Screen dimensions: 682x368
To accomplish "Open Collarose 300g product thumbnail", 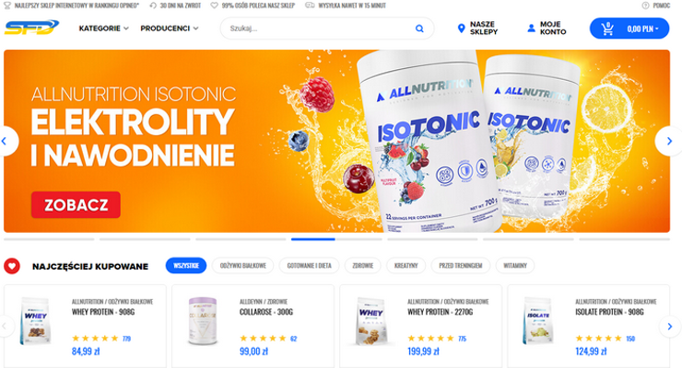I will click(x=203, y=321).
